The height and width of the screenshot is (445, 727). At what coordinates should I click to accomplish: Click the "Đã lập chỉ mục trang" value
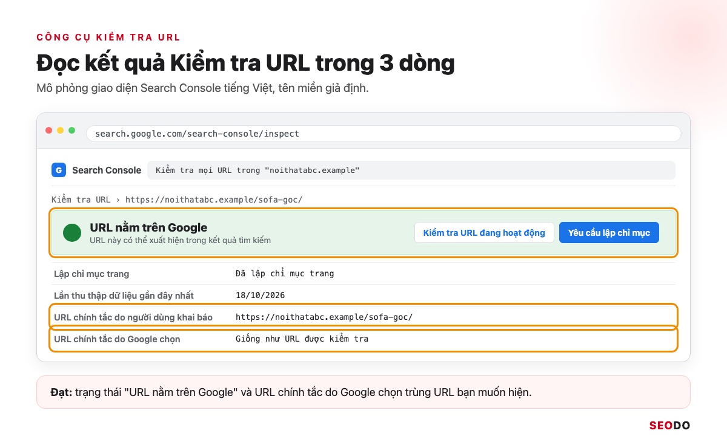coord(285,273)
